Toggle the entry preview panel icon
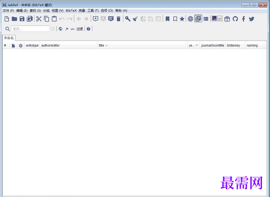The width and height of the screenshot is (271, 197). tap(198, 18)
